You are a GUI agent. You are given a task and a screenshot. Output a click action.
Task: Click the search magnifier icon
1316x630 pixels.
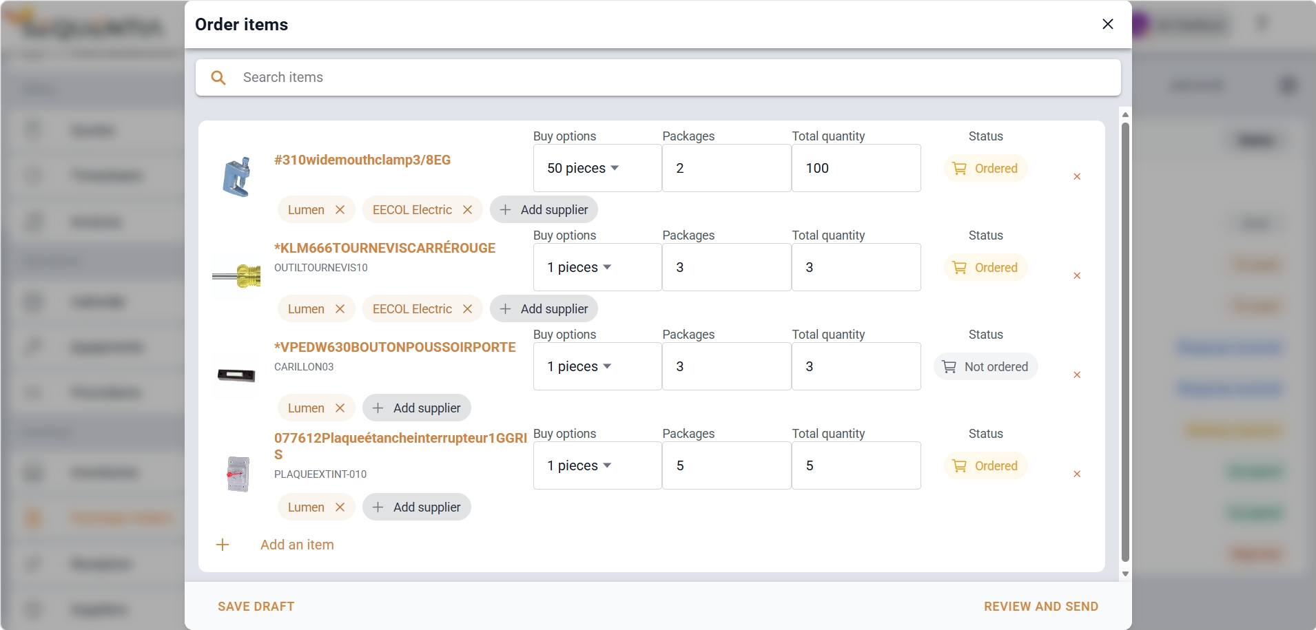[x=218, y=78]
